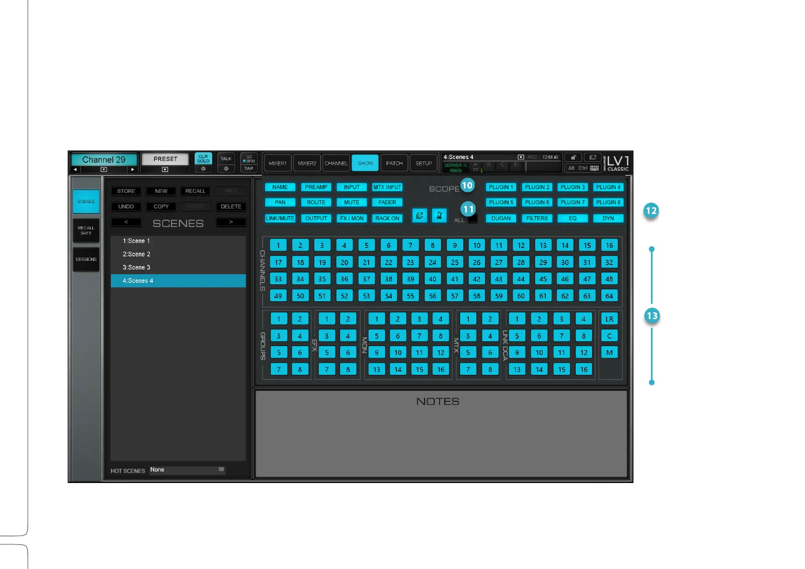
Task: Toggle PREAMP scope button
Action: (316, 187)
